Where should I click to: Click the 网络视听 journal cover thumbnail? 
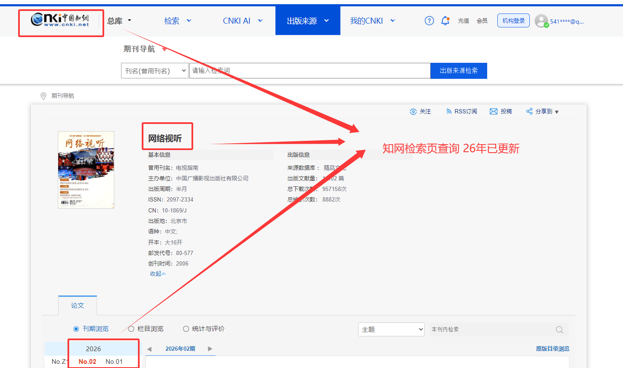point(86,170)
